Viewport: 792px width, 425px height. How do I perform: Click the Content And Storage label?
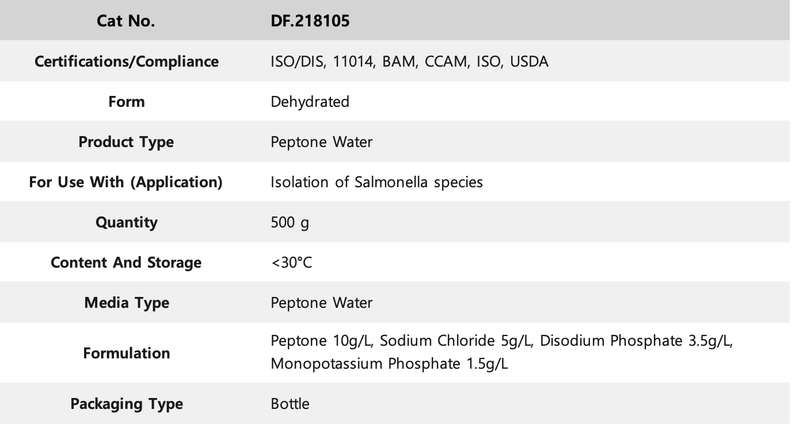[x=126, y=262]
